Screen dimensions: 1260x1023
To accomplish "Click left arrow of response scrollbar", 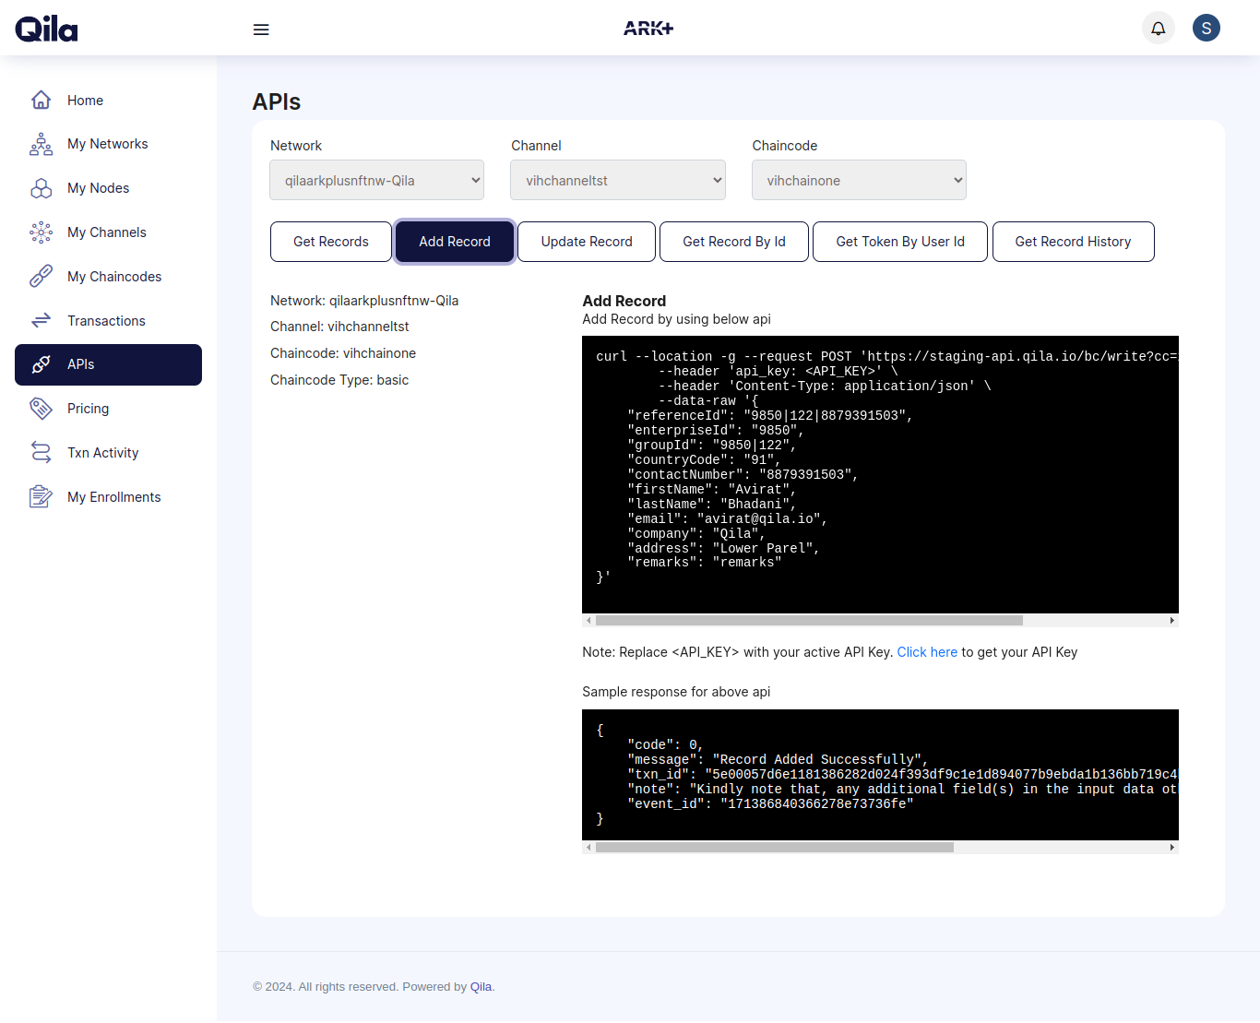I will (588, 848).
